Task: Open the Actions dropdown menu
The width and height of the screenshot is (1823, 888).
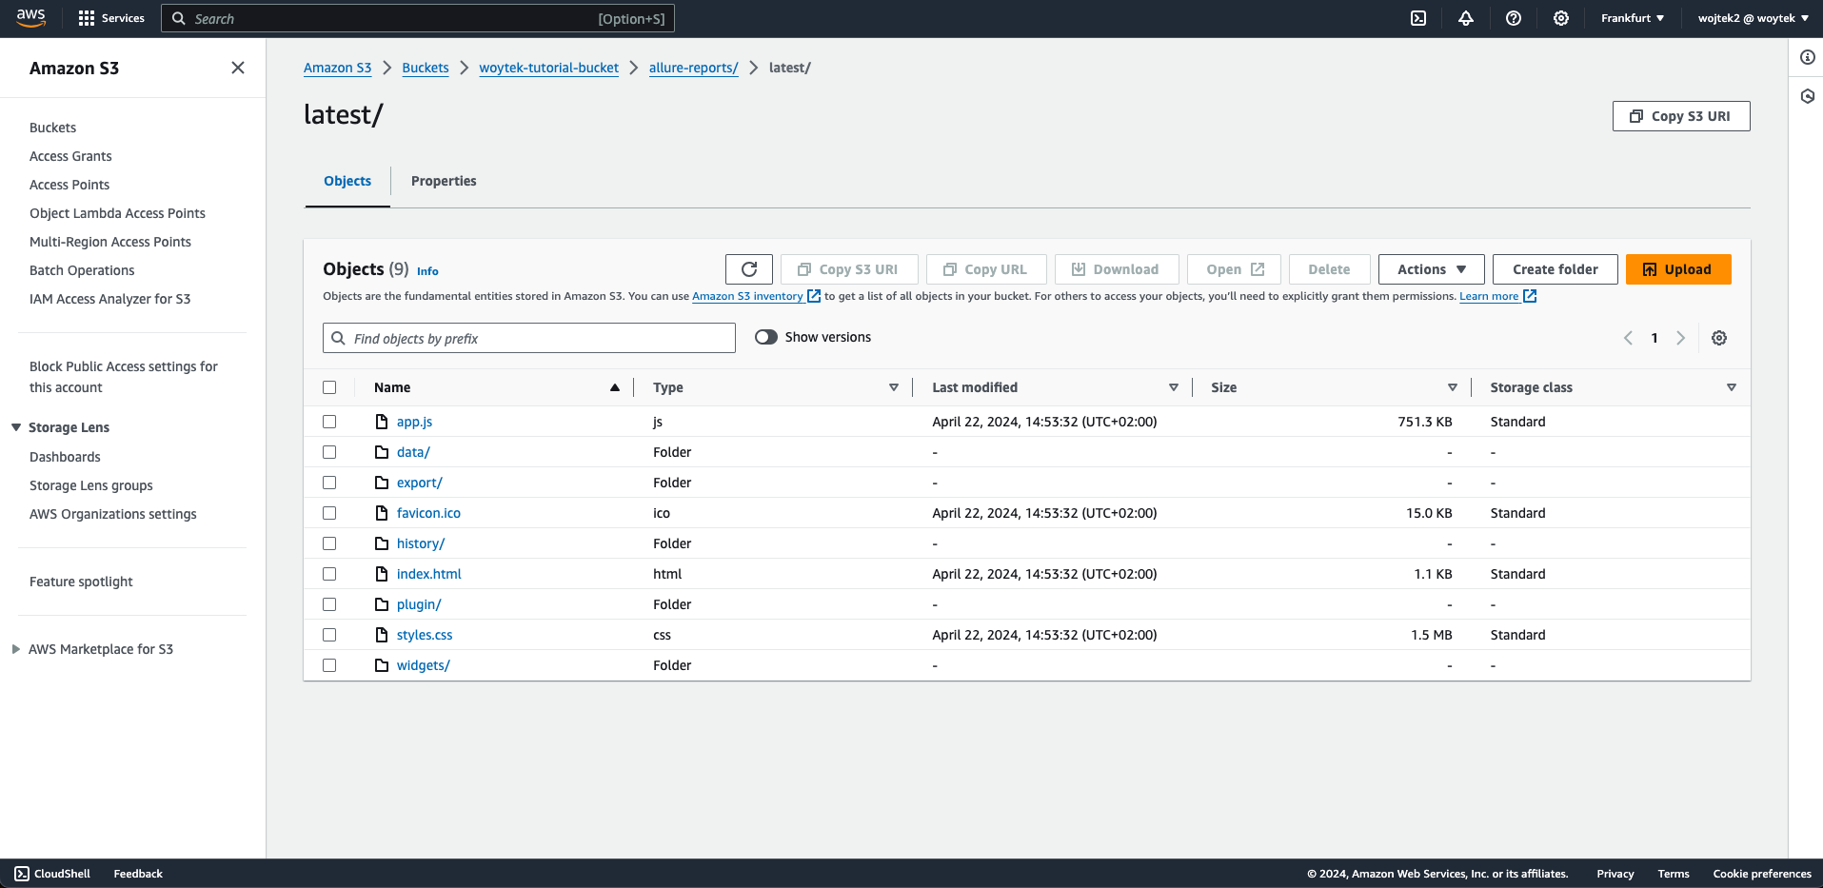Action: 1430,269
